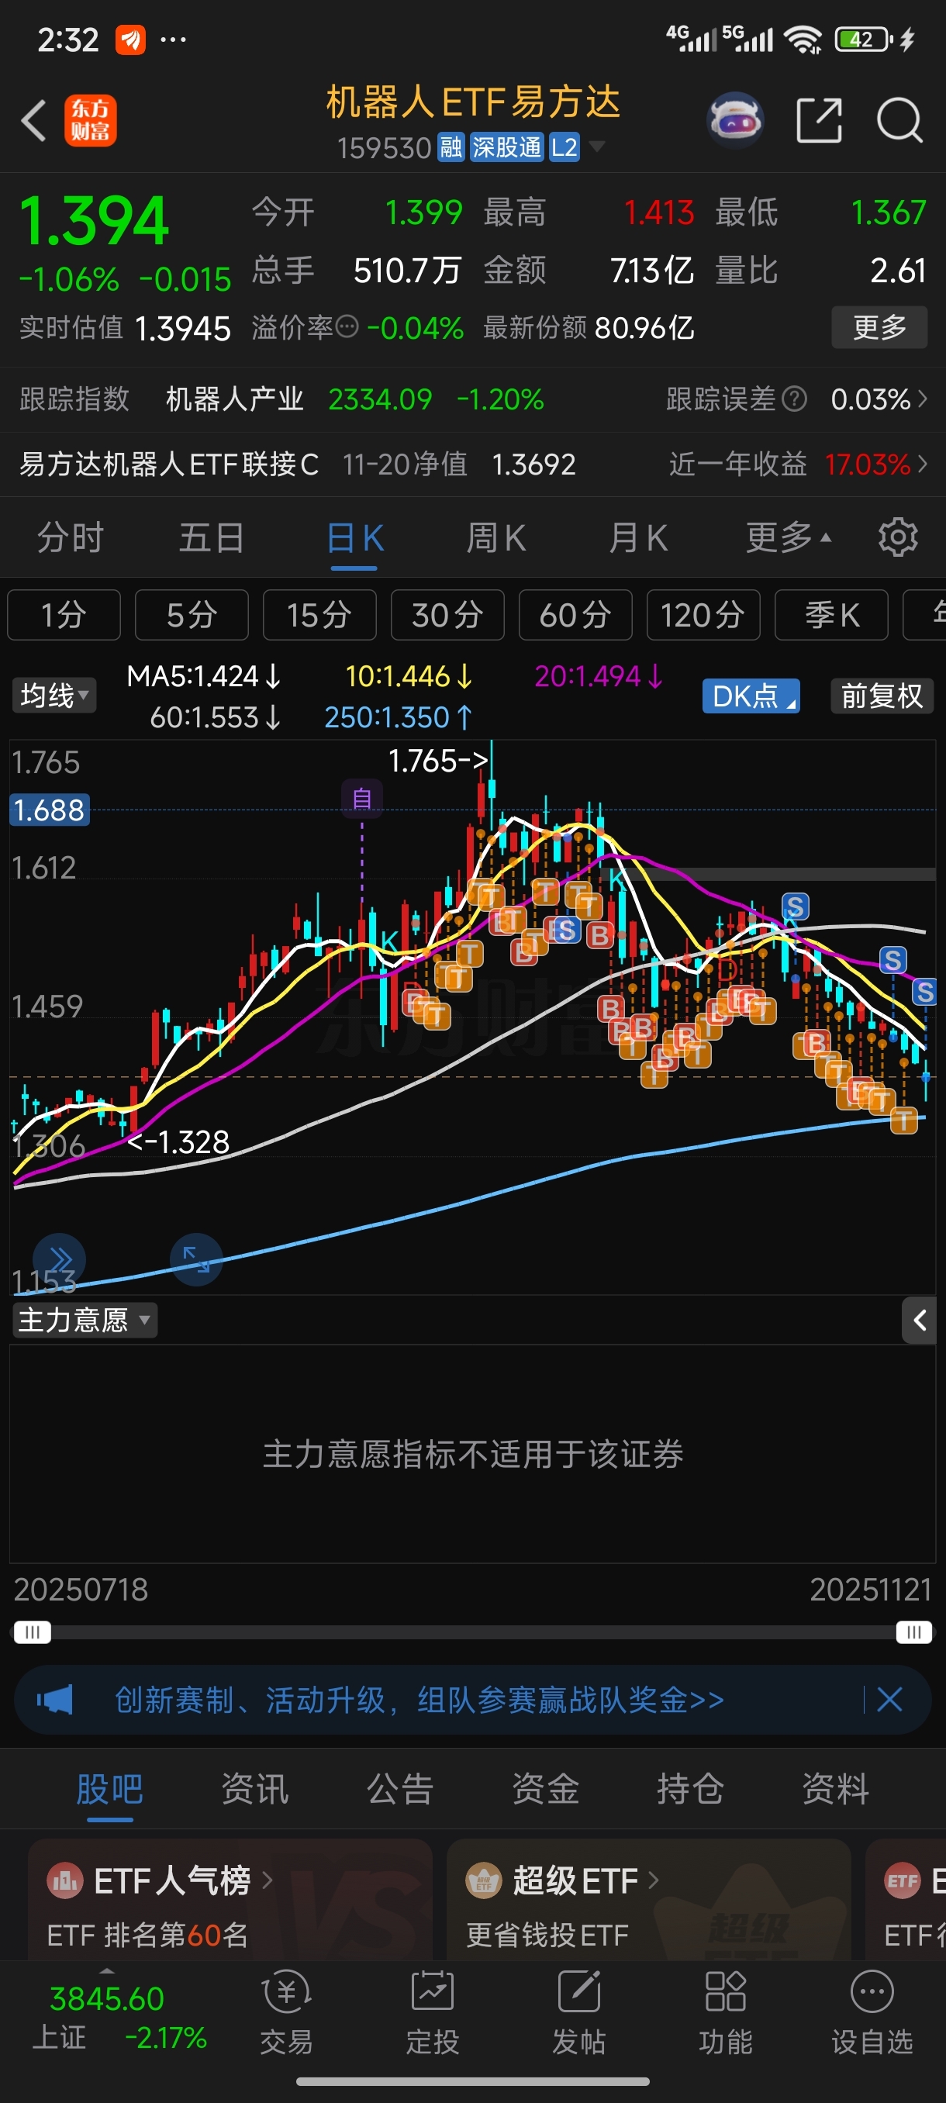The width and height of the screenshot is (946, 2103).
Task: Open the 创新赛制 activity banner link
Action: coord(419,1700)
